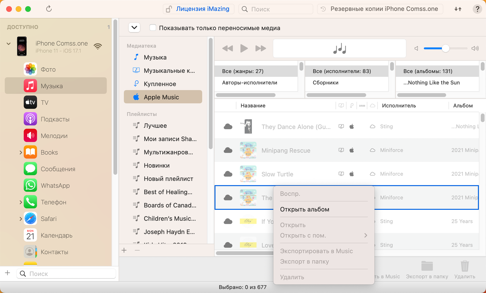This screenshot has width=486, height=293.
Task: Select Музыкальные клипы in the library
Action: (x=163, y=71)
